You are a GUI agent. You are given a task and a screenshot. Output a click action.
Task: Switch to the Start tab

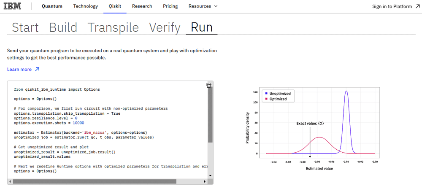tap(25, 27)
